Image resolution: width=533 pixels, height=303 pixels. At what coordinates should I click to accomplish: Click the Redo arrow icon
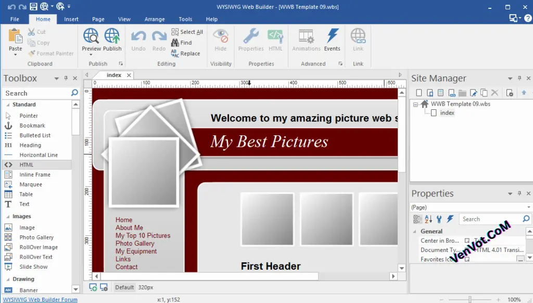159,36
